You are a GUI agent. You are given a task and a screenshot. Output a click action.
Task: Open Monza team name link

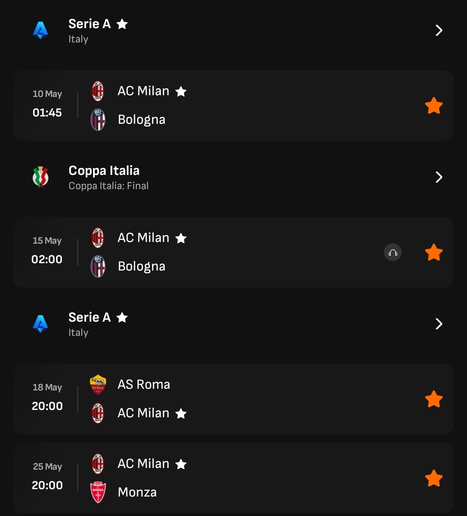[x=137, y=492]
